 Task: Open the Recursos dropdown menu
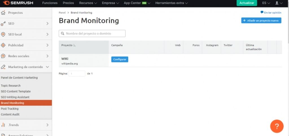88,3
